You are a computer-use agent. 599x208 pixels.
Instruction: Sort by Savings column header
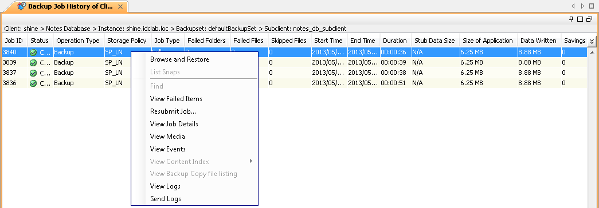574,41
